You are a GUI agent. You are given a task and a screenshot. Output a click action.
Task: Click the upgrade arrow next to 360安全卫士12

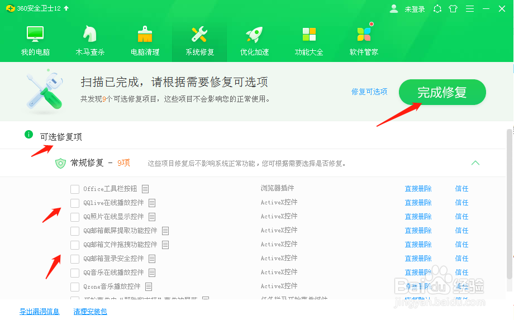coord(66,8)
